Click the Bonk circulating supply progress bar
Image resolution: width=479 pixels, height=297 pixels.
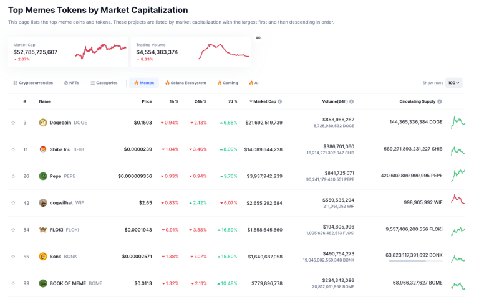416,260
